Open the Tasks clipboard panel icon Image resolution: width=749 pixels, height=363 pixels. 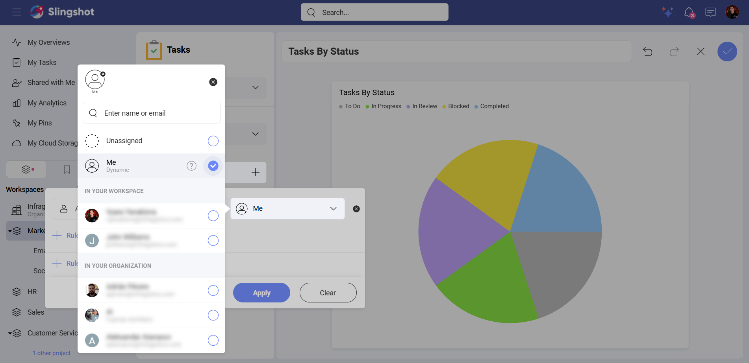pos(154,50)
